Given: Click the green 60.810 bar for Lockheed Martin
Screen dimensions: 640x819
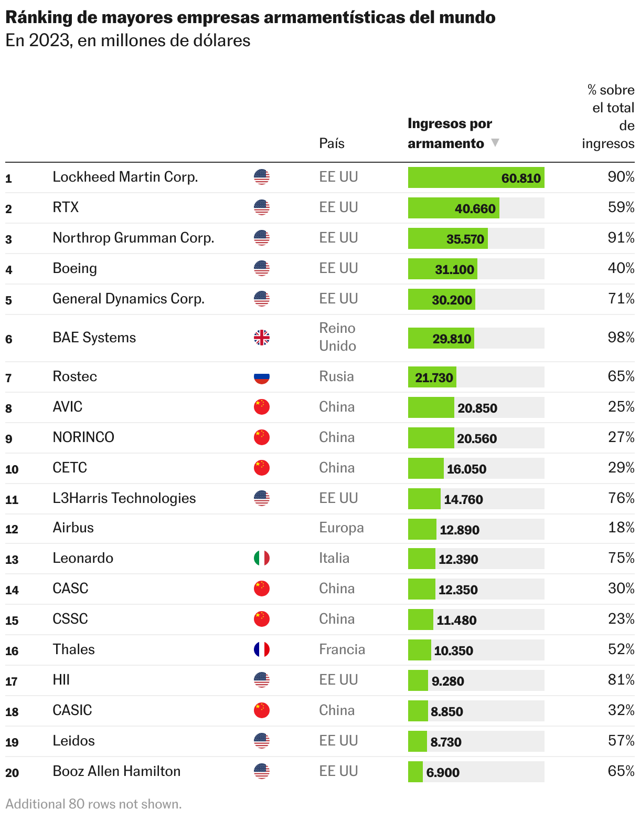Looking at the screenshot, I should point(475,177).
